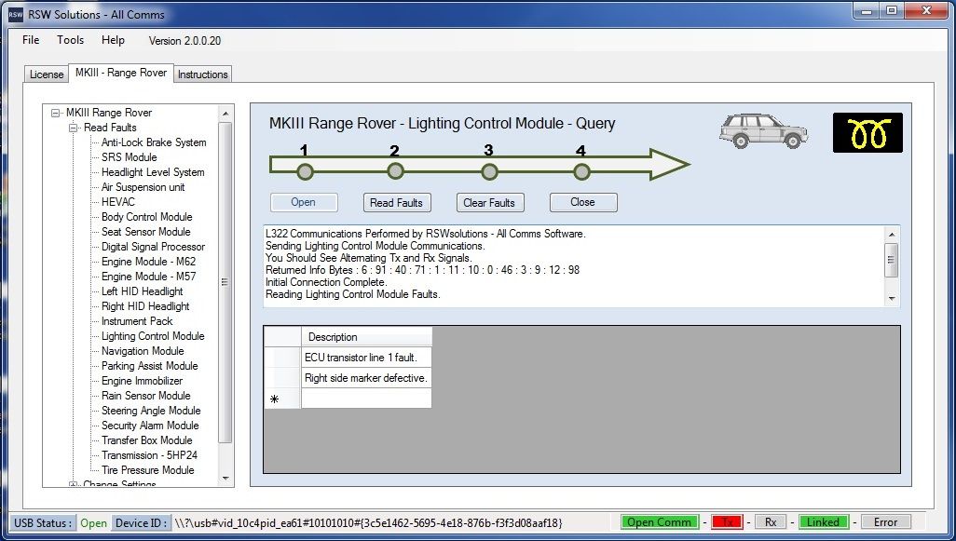Image resolution: width=956 pixels, height=541 pixels.
Task: Click the USB Device ID path text
Action: click(x=368, y=522)
